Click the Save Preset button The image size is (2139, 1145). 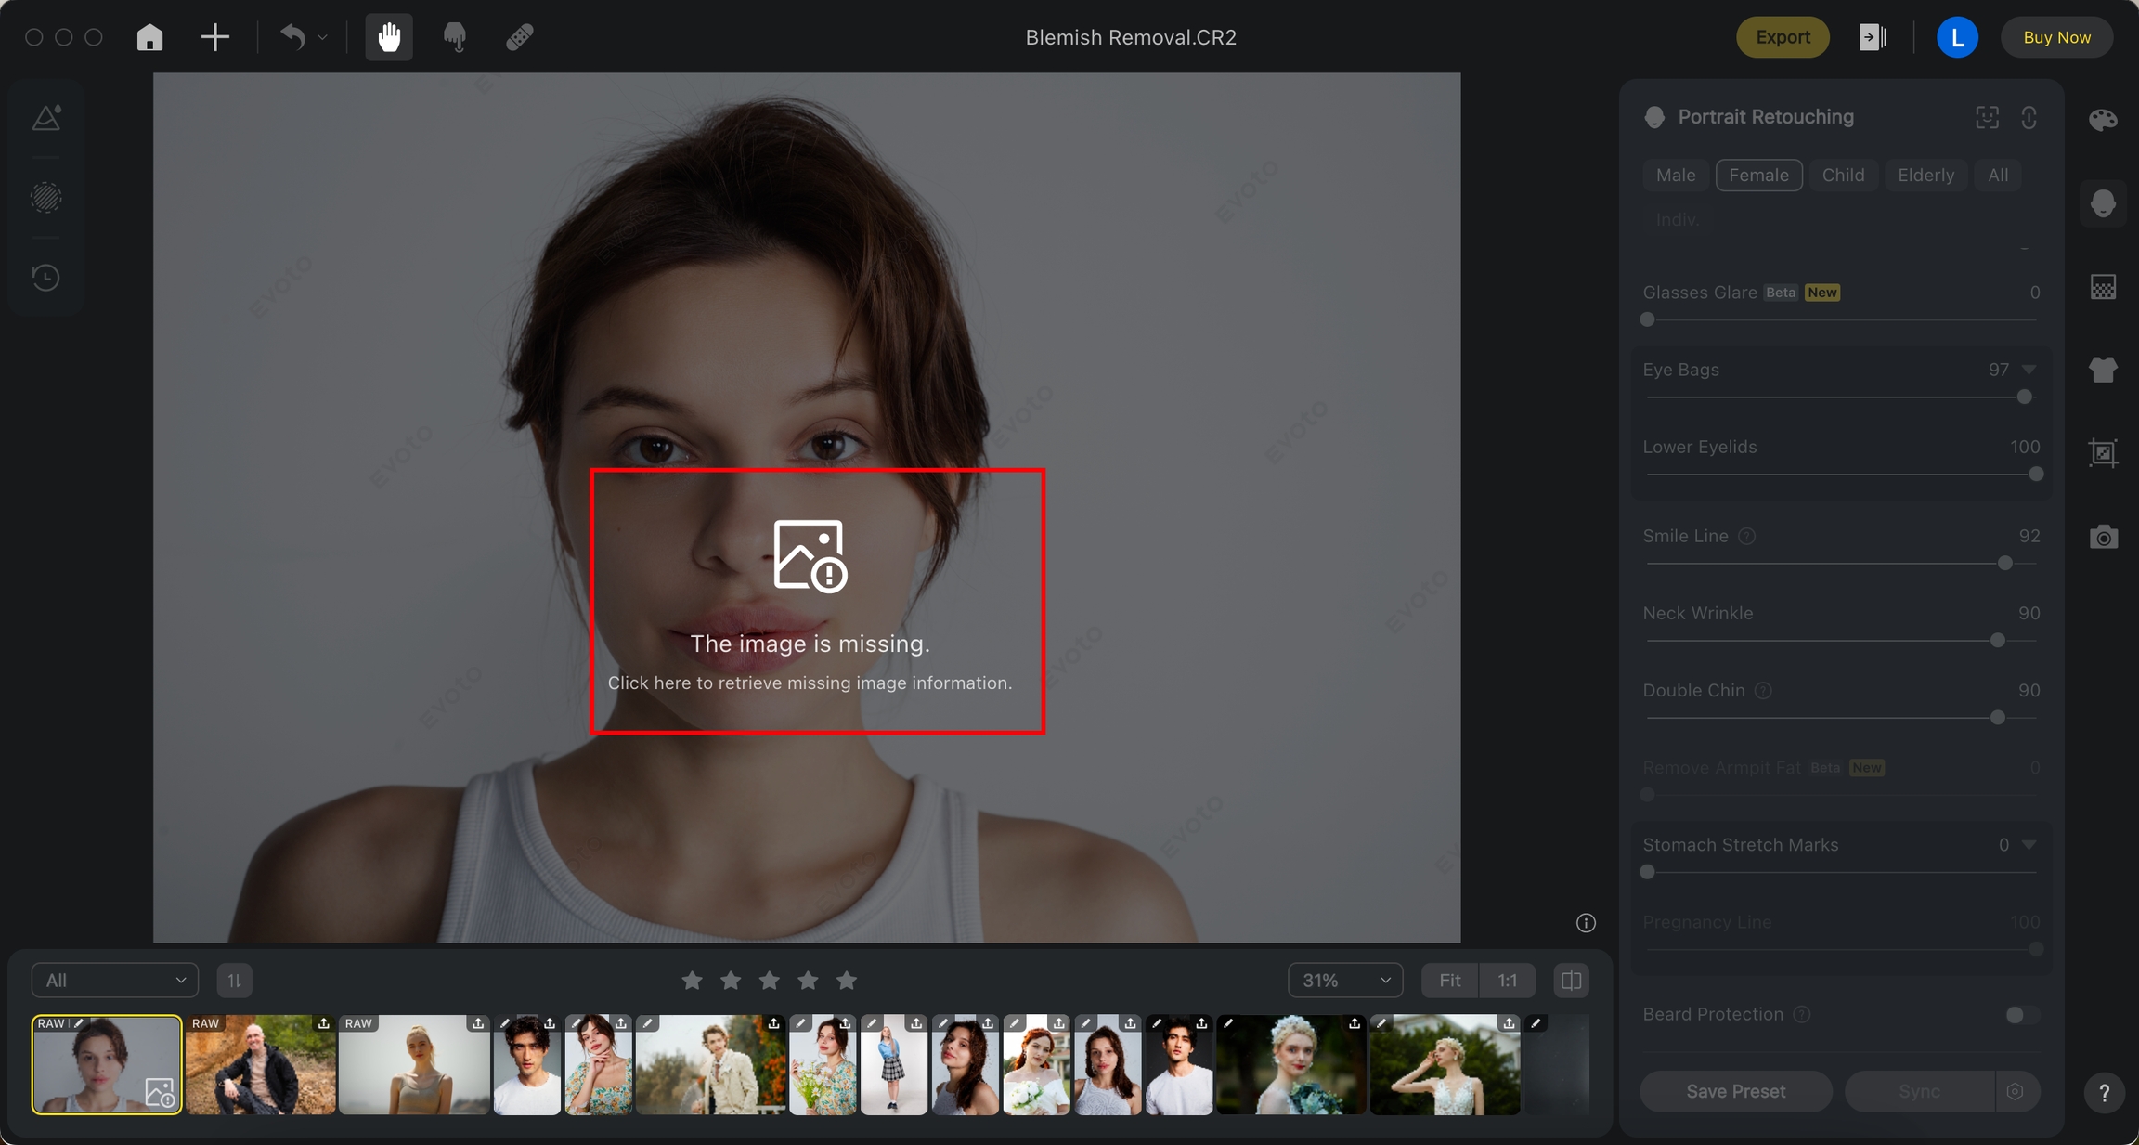(1735, 1091)
